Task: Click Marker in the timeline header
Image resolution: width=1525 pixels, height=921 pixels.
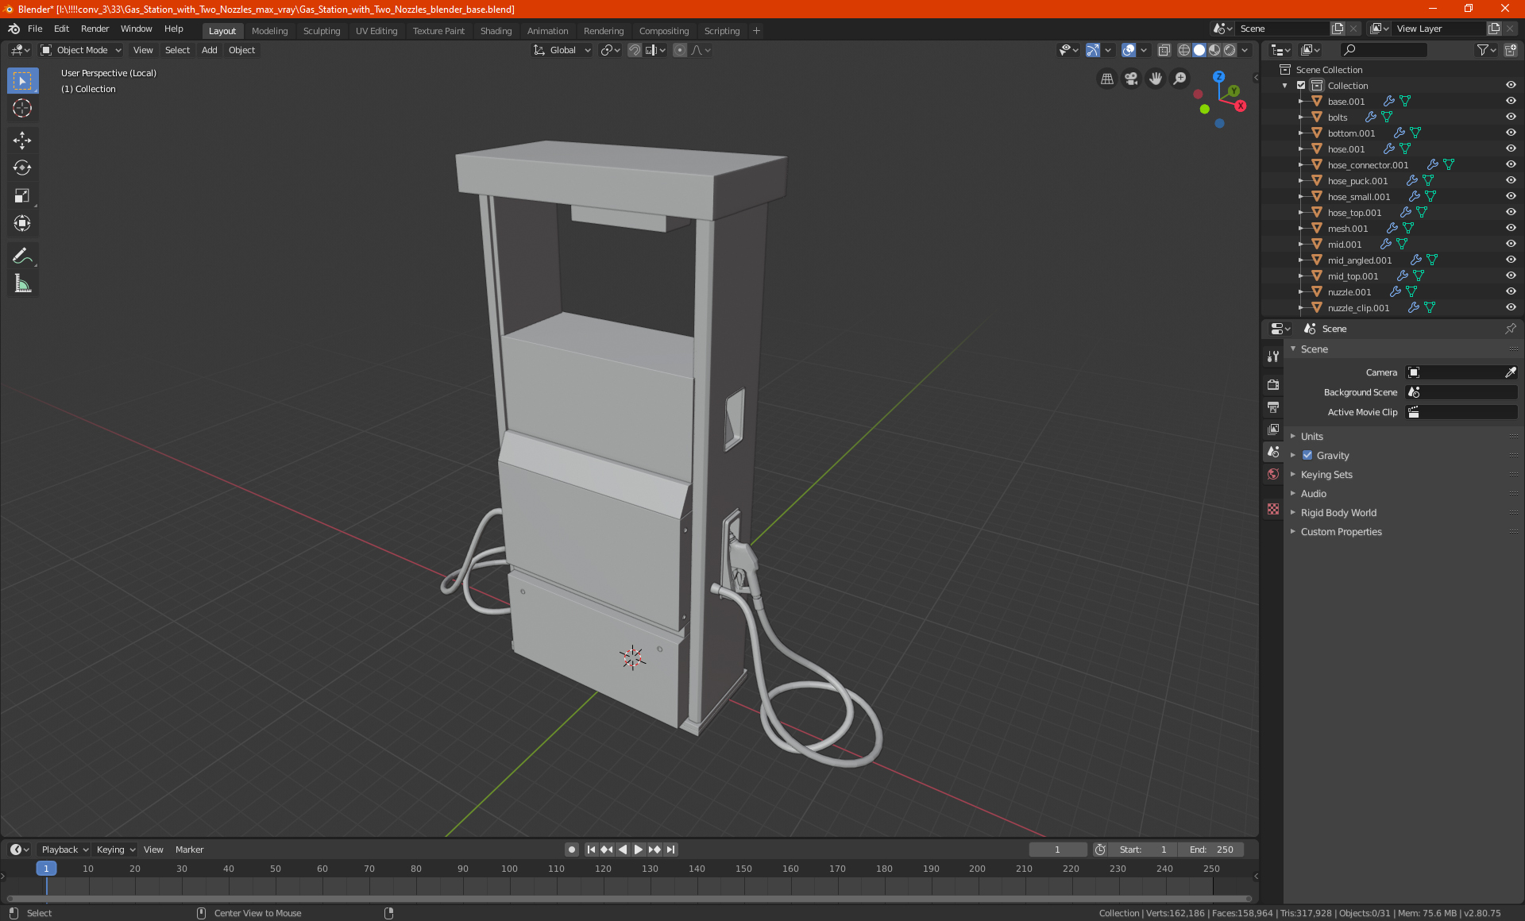Action: click(x=189, y=850)
